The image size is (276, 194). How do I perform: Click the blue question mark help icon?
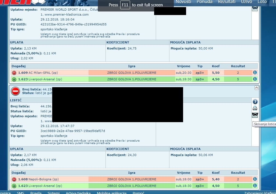click(x=255, y=102)
